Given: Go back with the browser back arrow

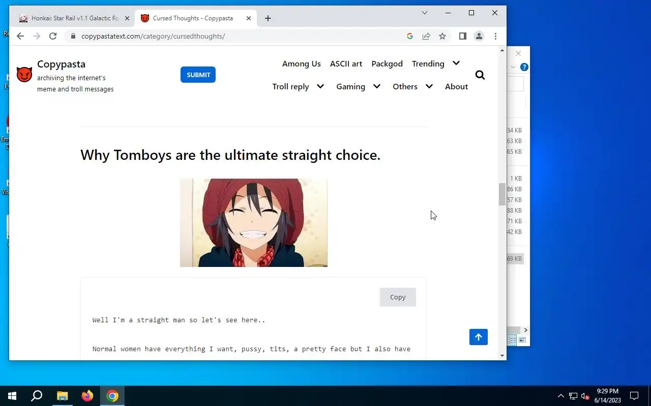Looking at the screenshot, I should pyautogui.click(x=20, y=36).
